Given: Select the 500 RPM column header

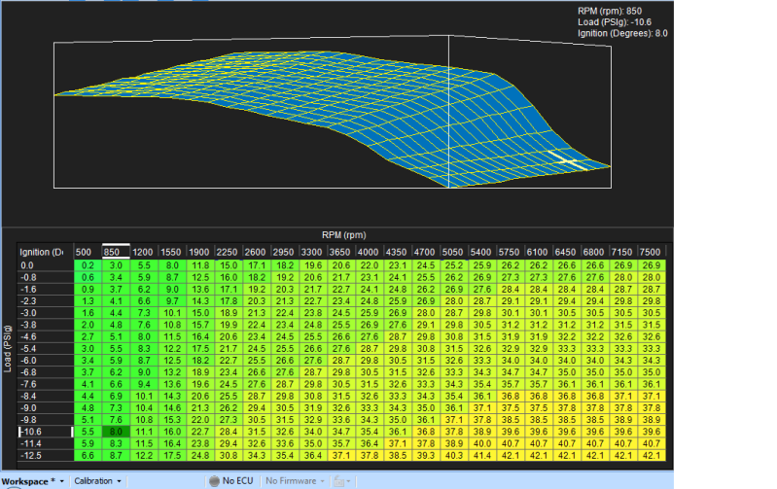Looking at the screenshot, I should click(x=88, y=252).
